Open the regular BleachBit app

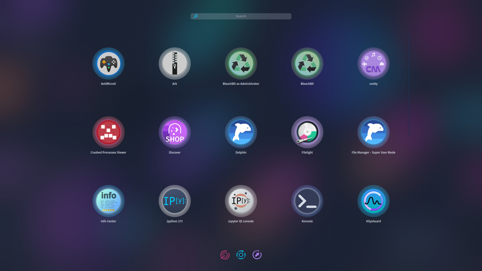pos(307,63)
